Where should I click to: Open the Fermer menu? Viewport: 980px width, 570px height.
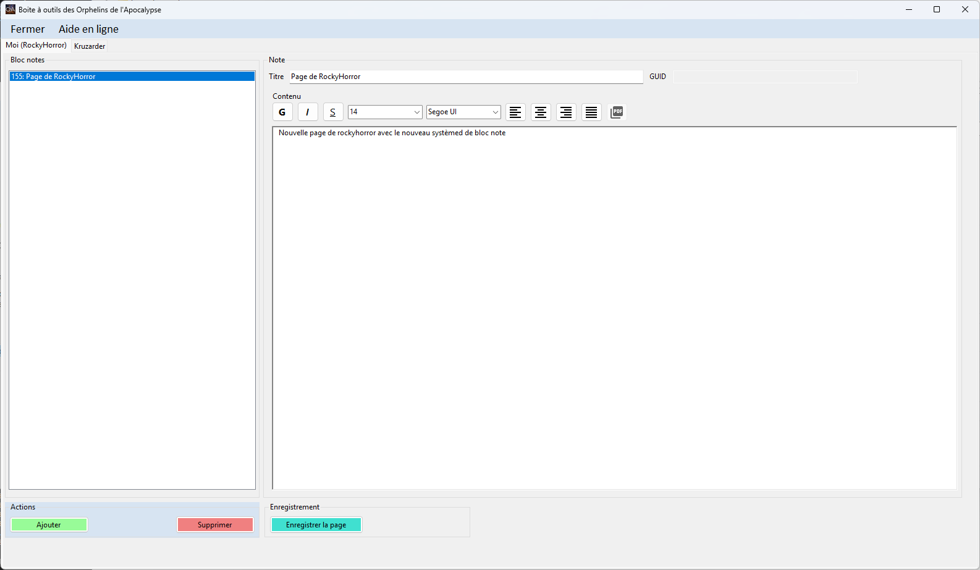28,29
